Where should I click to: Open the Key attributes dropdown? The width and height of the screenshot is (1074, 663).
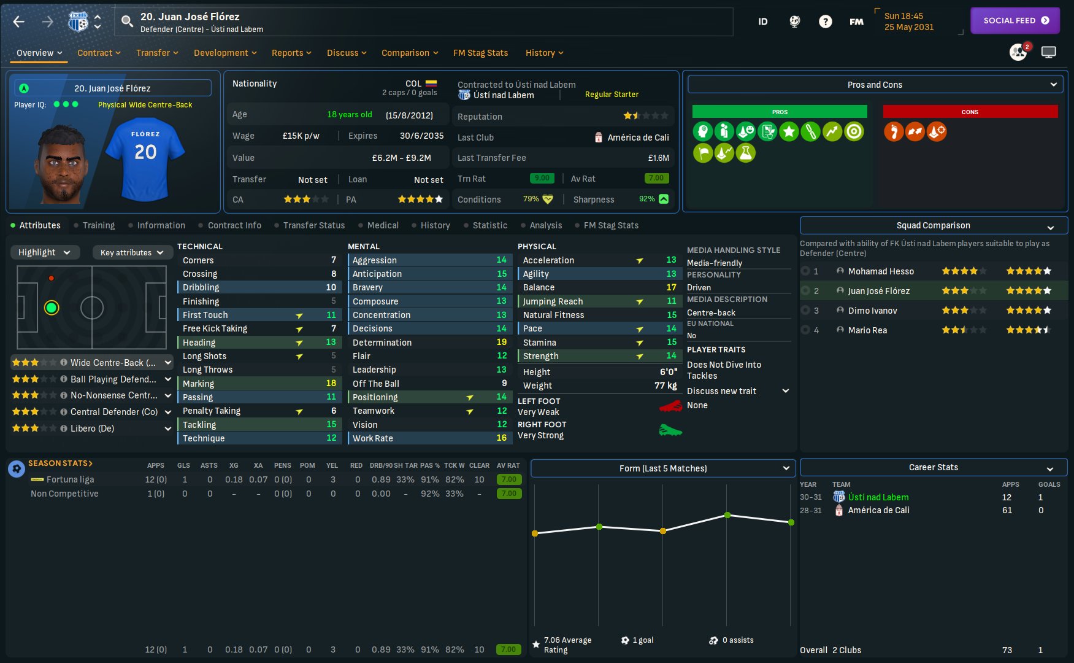pos(132,252)
